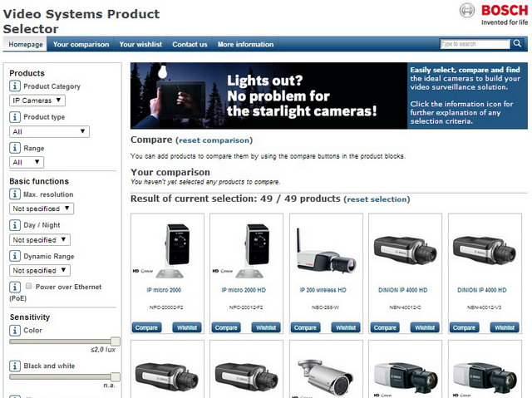Viewport: 532px width, 398px height.
Task: Add IP micro 2000 NPC-20002-F2 to wishlist
Action: click(x=187, y=327)
